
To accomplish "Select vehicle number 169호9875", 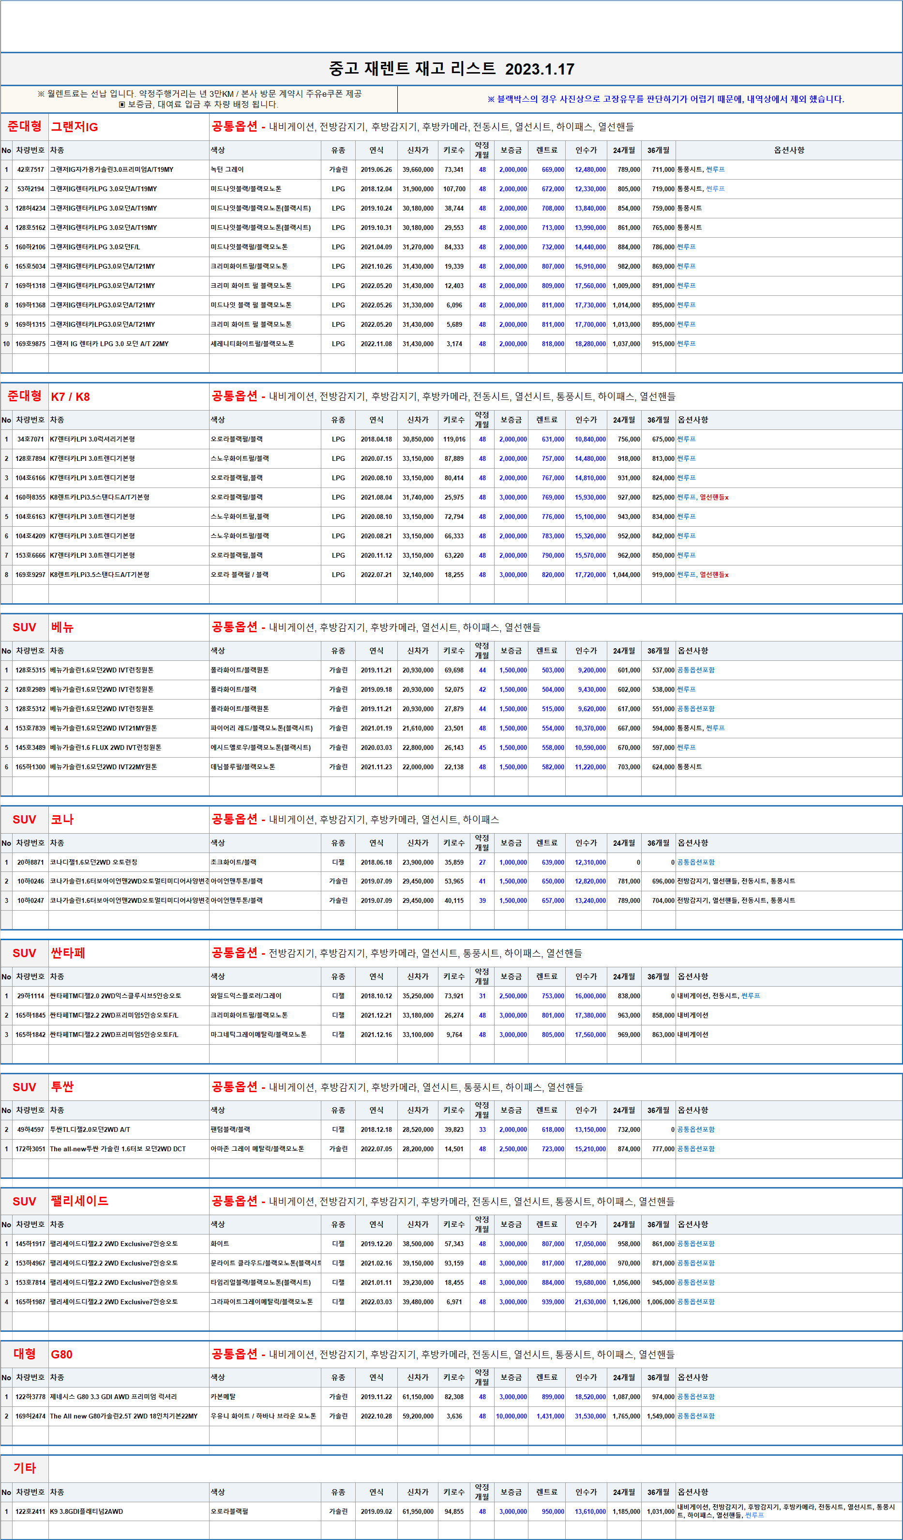I will 30,343.
